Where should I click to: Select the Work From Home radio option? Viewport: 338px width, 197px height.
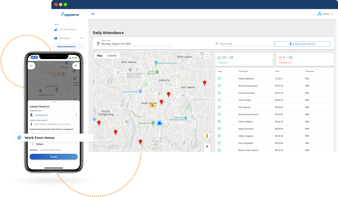click(19, 138)
